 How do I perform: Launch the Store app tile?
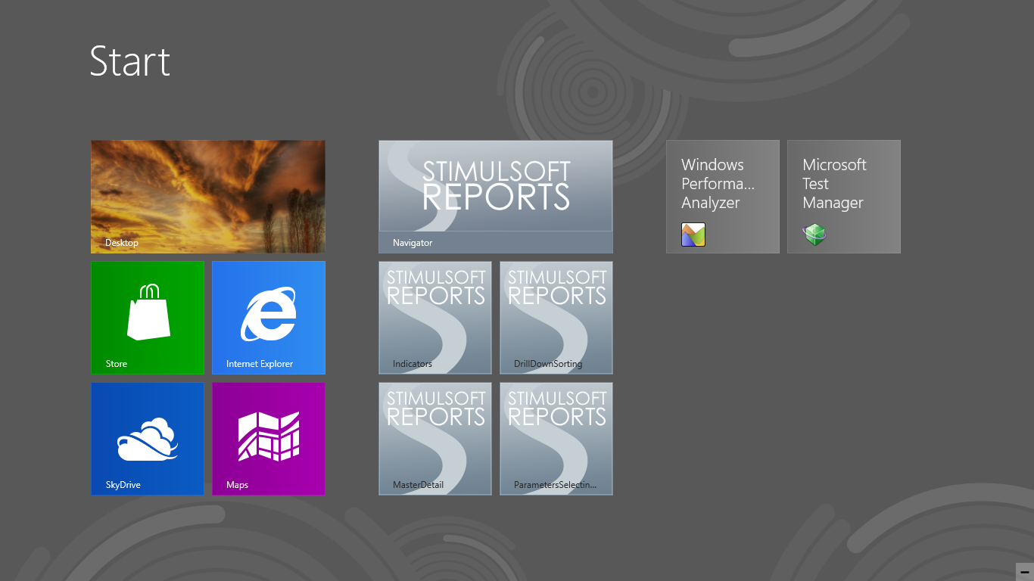148,318
